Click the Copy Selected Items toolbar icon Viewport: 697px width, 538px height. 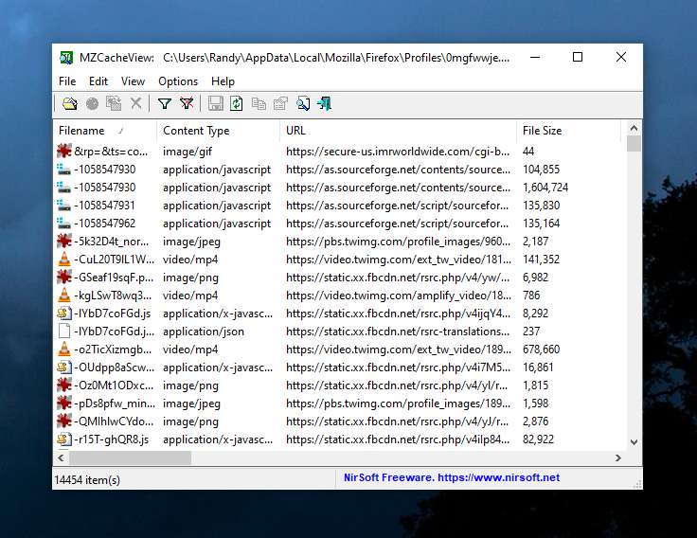pos(259,104)
